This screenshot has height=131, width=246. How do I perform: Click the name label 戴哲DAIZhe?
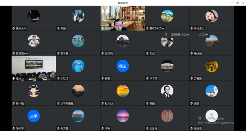(x=156, y=28)
